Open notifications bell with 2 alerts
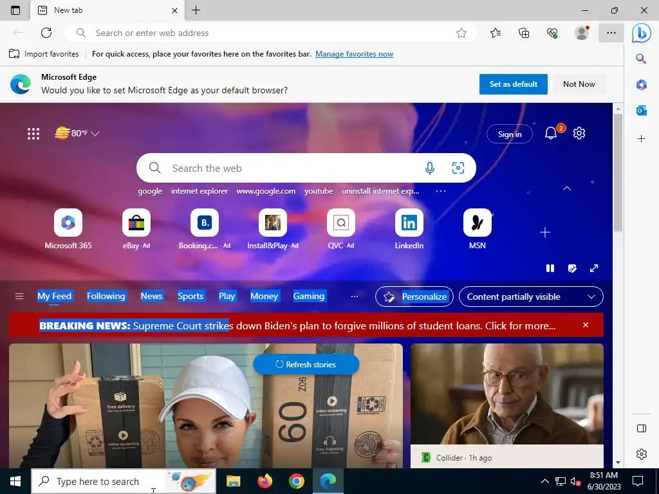The image size is (659, 494). pos(552,133)
